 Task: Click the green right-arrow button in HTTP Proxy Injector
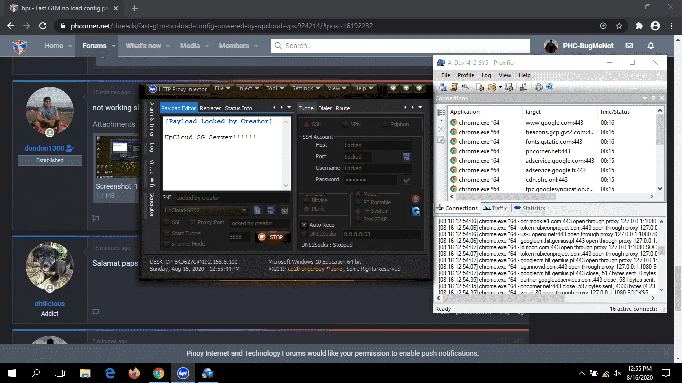click(x=419, y=88)
